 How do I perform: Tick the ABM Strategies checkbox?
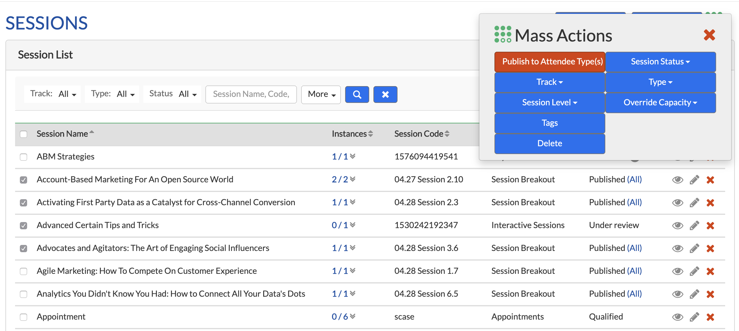(x=23, y=157)
